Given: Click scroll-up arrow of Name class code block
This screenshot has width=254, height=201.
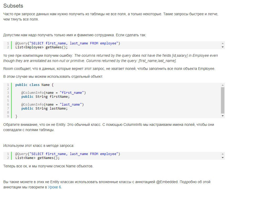Looking at the screenshot, I should [x=223, y=85].
